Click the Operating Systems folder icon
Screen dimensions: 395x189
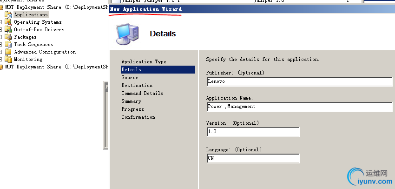tap(8, 22)
